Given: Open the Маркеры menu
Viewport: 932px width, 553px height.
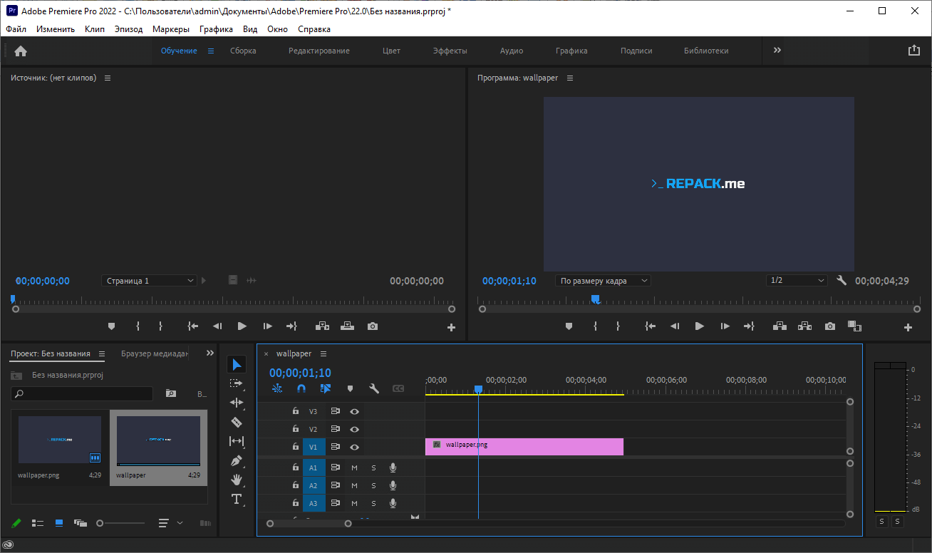Looking at the screenshot, I should coord(171,29).
